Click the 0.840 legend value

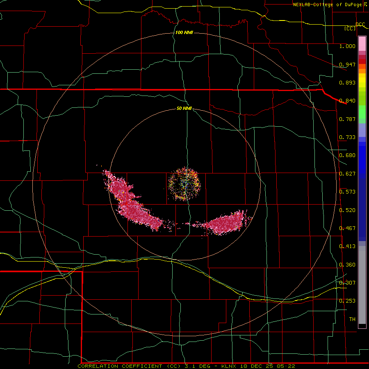pos(347,101)
